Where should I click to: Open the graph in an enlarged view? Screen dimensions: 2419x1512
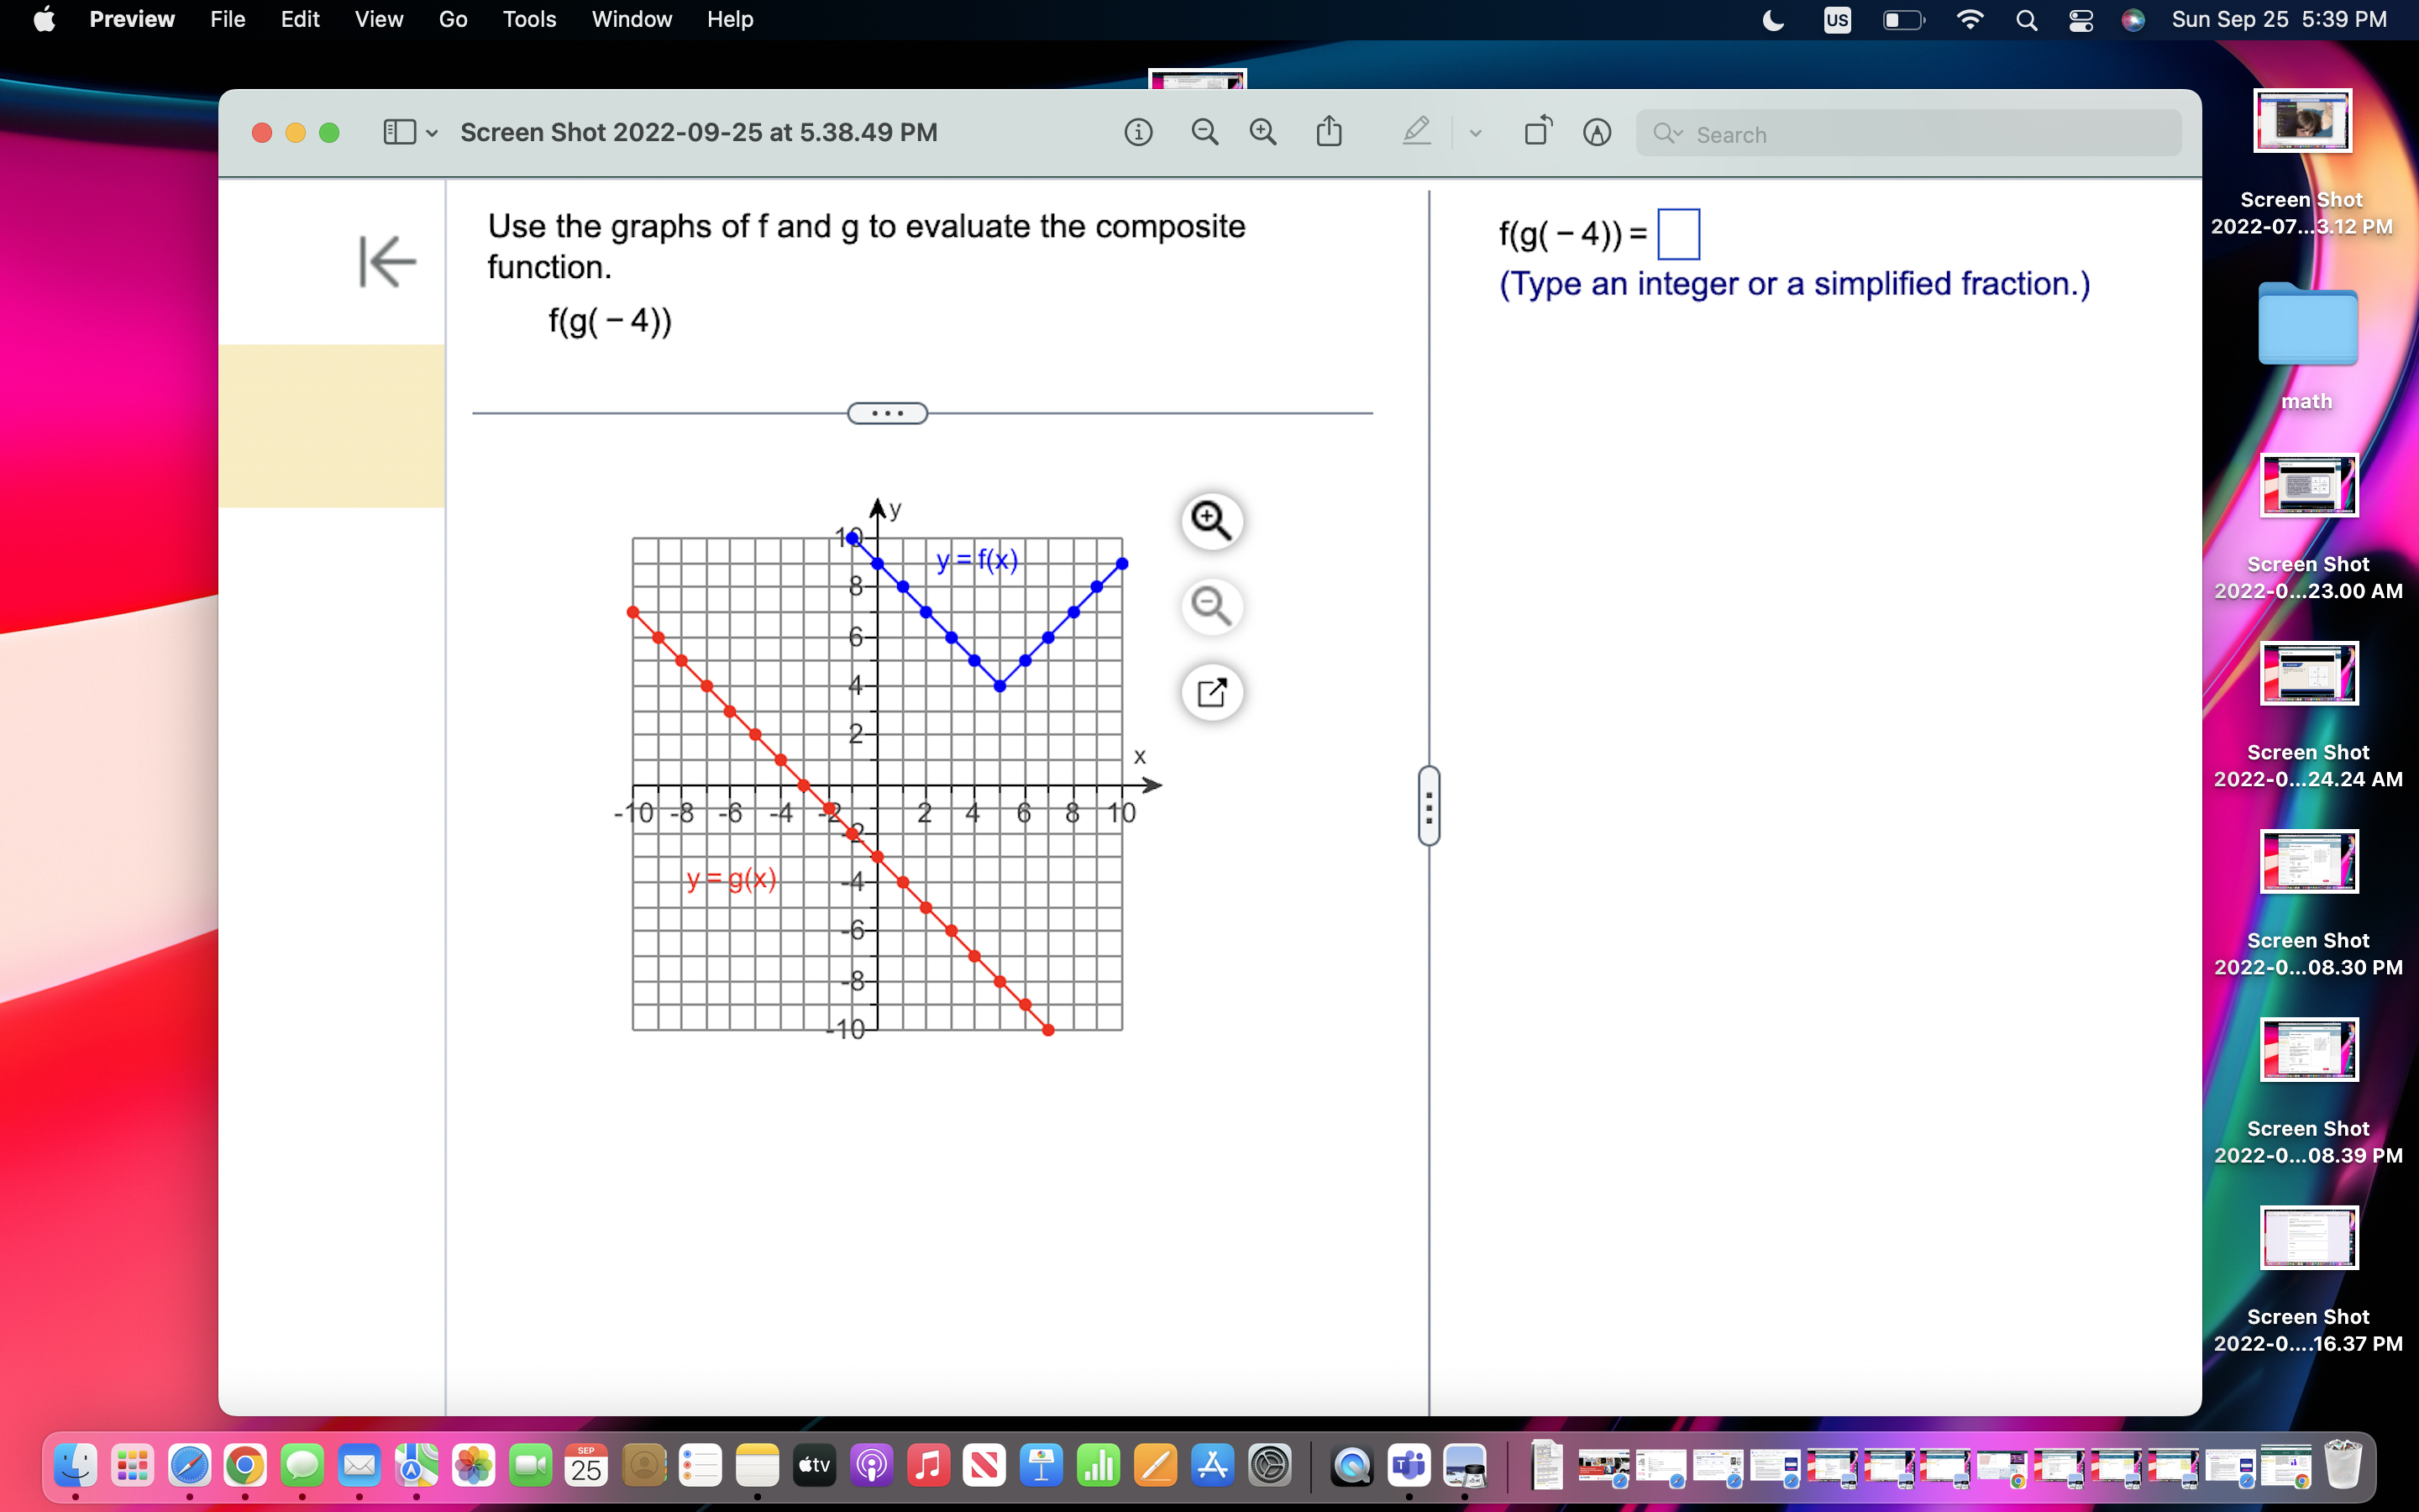tap(1213, 692)
